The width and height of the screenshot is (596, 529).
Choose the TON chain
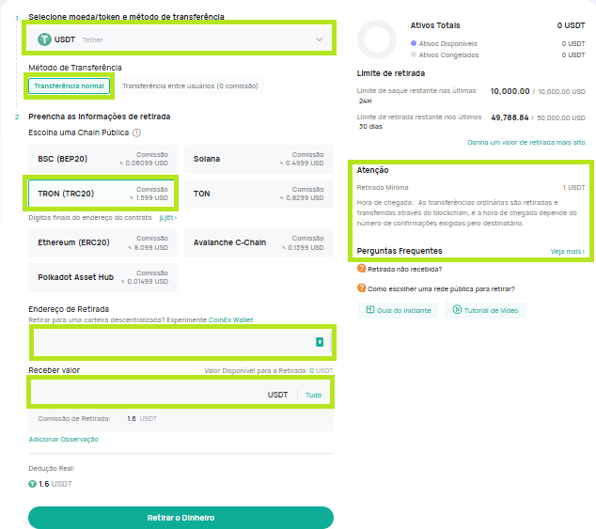[x=259, y=194]
